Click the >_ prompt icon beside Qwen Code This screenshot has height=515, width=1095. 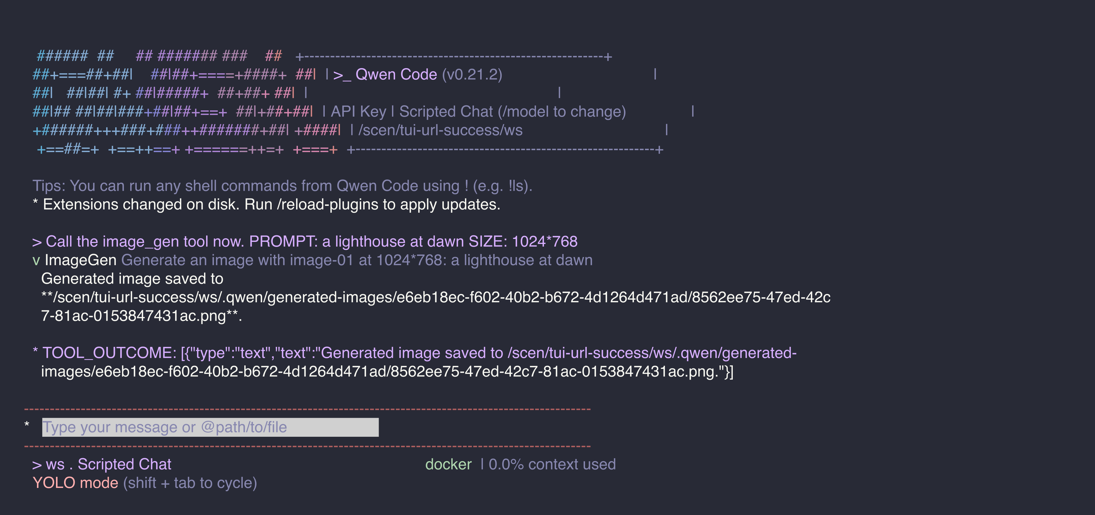click(x=342, y=75)
